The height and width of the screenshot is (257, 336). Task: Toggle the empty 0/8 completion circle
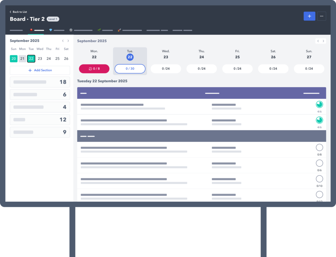[x=319, y=147]
